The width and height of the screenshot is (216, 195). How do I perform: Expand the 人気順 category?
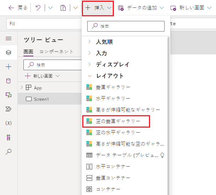105,42
